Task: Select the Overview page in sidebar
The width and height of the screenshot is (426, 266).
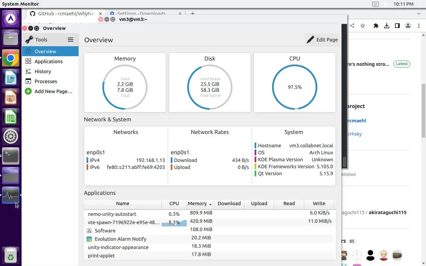Action: pos(50,52)
